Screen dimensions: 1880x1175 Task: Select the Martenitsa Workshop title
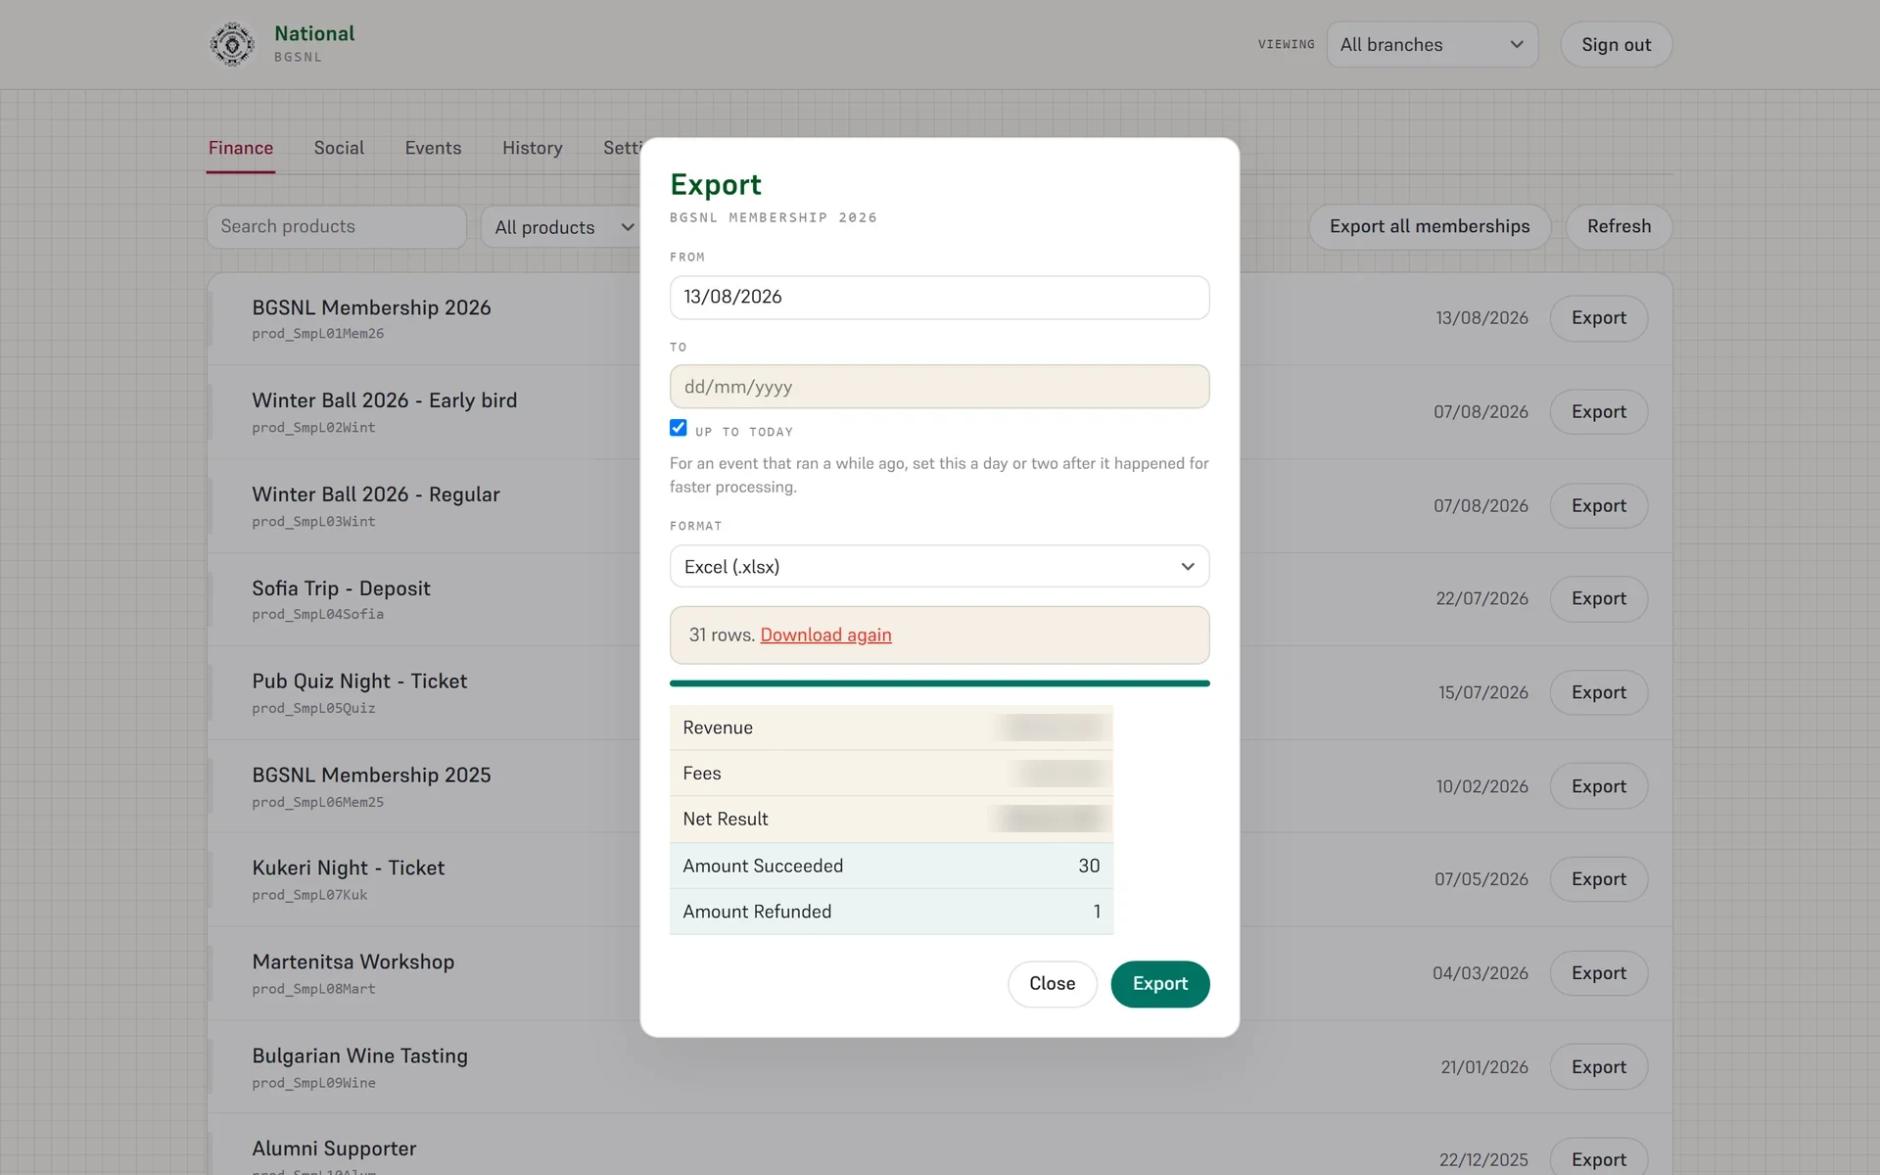click(352, 963)
